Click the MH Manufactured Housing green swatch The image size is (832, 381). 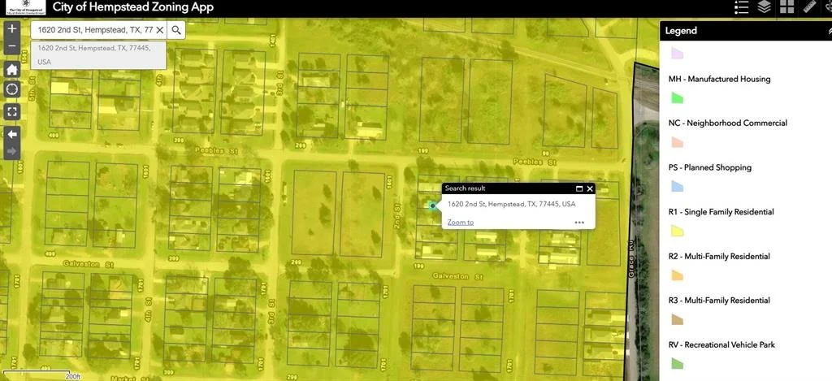coord(677,97)
